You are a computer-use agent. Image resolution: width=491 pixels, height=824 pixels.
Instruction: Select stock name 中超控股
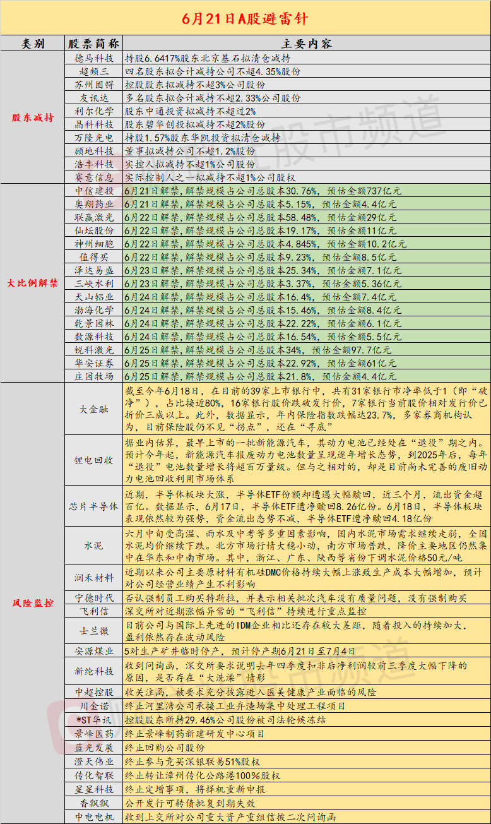tap(93, 691)
